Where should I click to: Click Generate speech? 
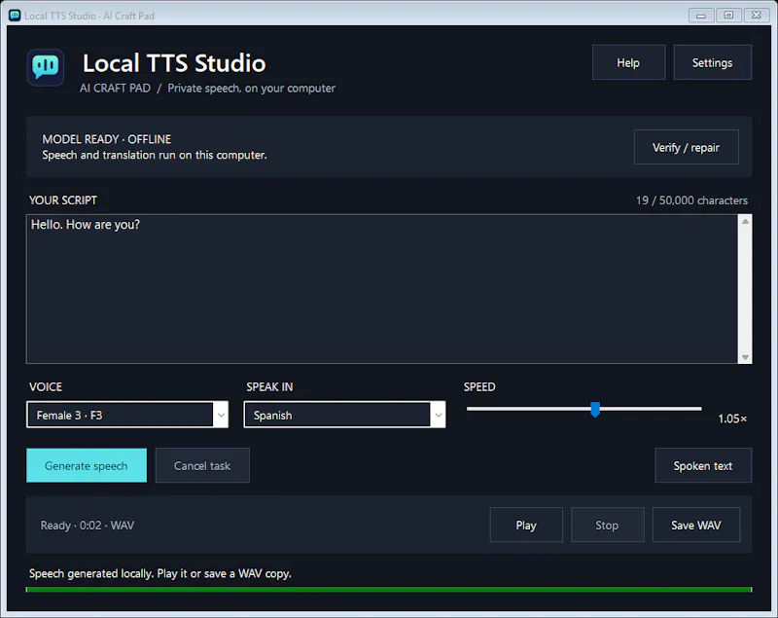(x=87, y=465)
